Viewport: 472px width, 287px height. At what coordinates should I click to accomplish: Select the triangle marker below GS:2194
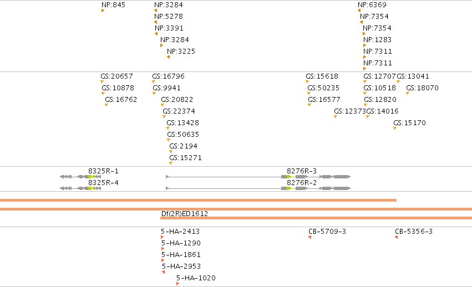point(171,152)
